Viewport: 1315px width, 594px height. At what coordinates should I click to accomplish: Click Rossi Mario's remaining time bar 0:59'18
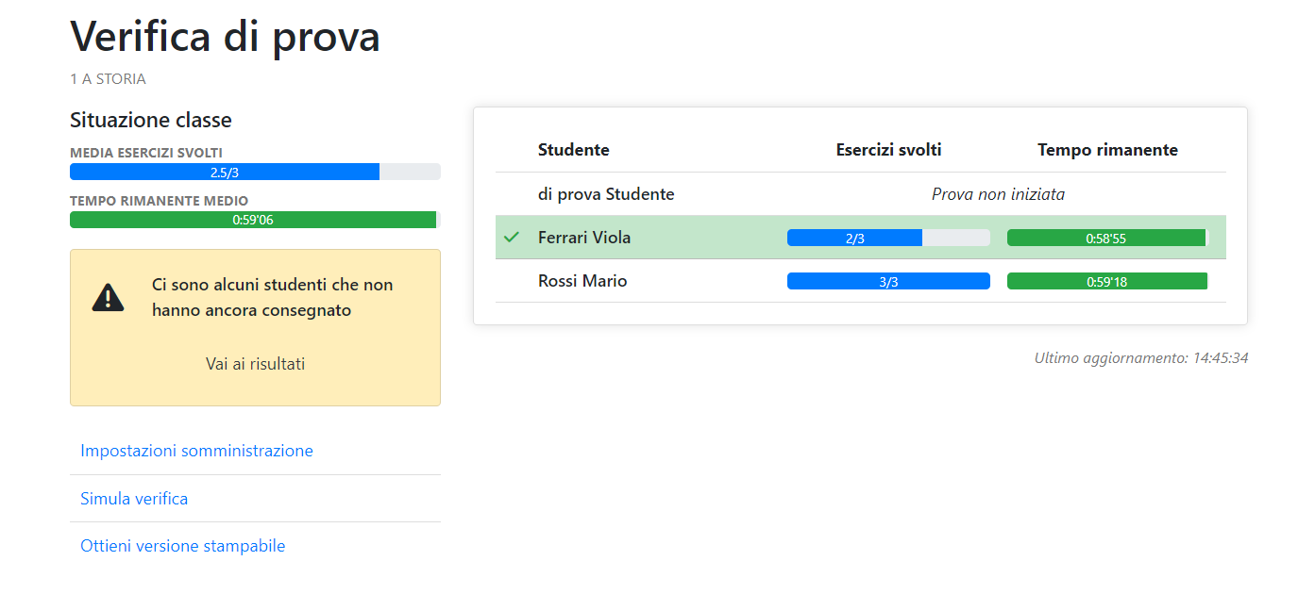click(1108, 281)
